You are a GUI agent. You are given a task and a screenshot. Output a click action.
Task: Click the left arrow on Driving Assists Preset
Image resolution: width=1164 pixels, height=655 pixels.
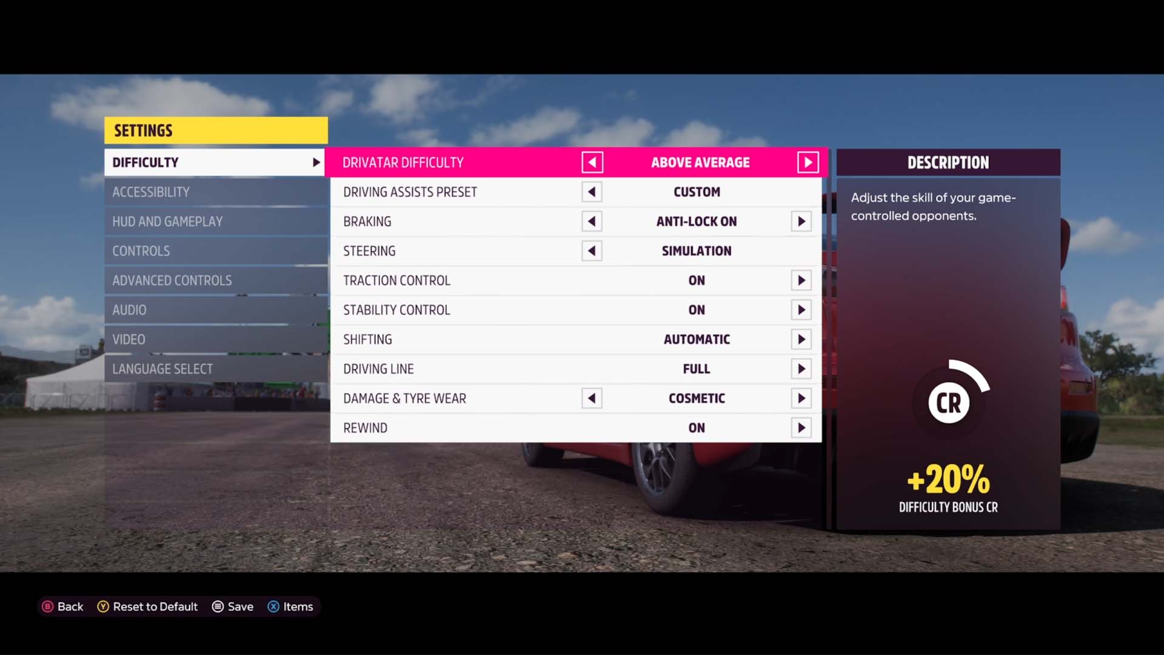[592, 192]
